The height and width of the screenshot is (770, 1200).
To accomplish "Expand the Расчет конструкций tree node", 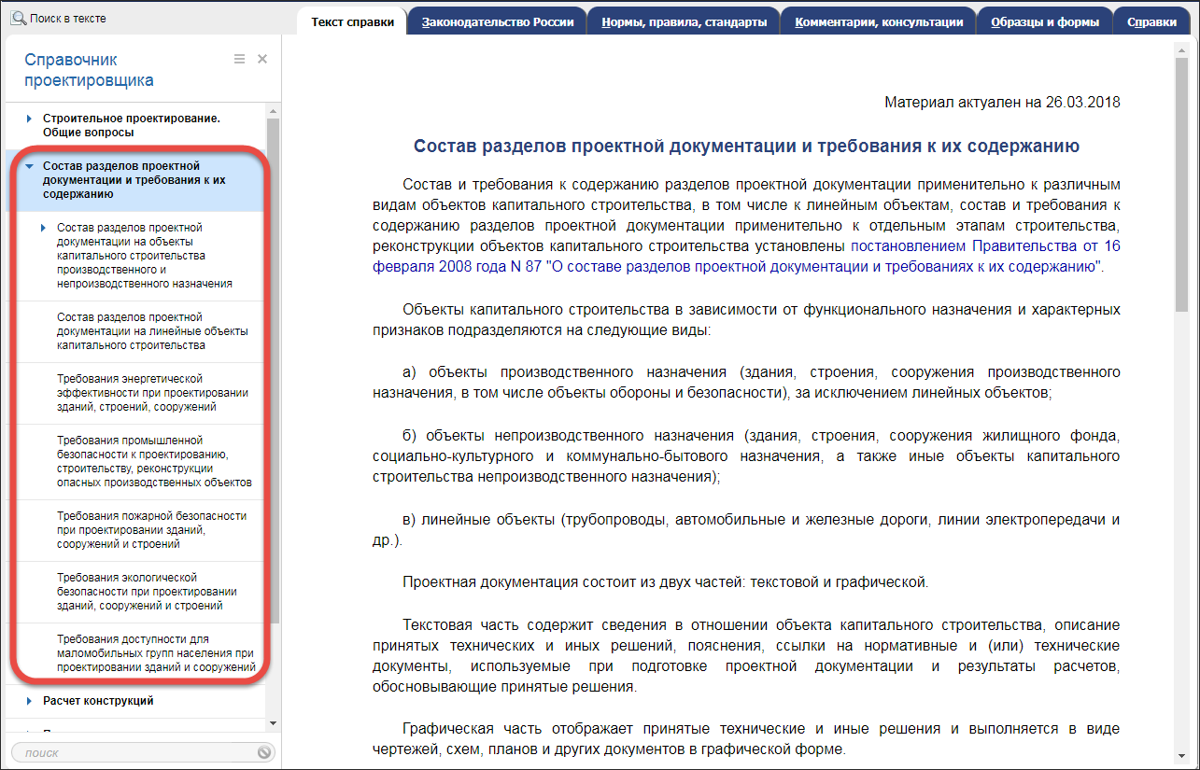I will pyautogui.click(x=29, y=701).
